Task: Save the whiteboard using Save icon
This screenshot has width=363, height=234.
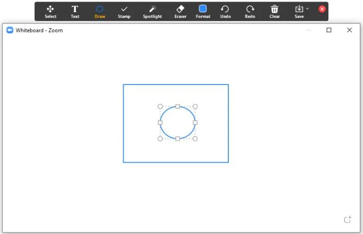Action: point(299,12)
